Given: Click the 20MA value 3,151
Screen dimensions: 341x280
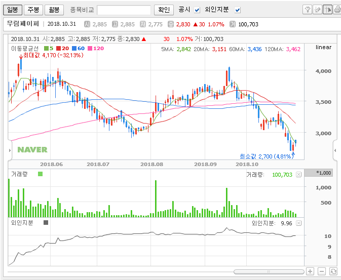Looking at the screenshot, I should tap(219, 49).
